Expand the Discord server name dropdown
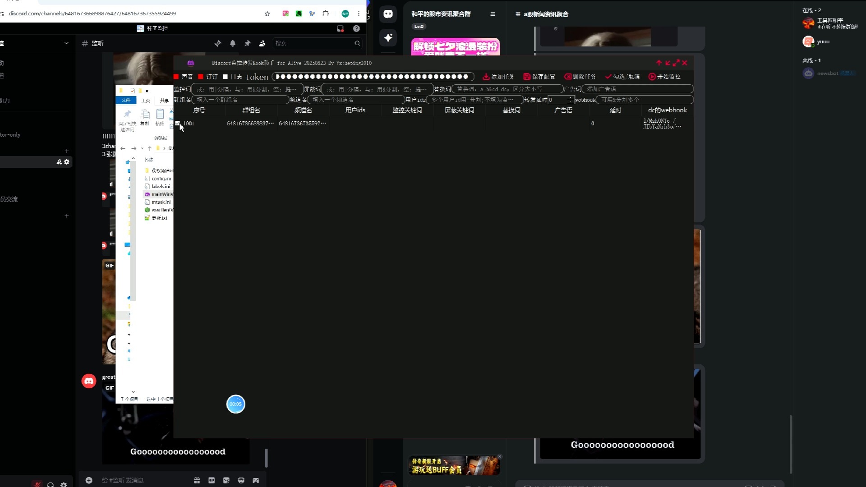Image resolution: width=866 pixels, height=487 pixels. (x=66, y=43)
